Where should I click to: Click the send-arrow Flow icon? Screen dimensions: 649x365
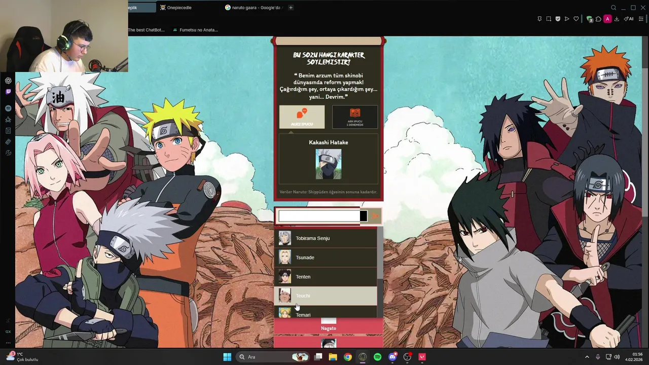(x=567, y=19)
